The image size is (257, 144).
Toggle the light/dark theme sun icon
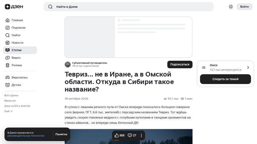click(x=231, y=7)
